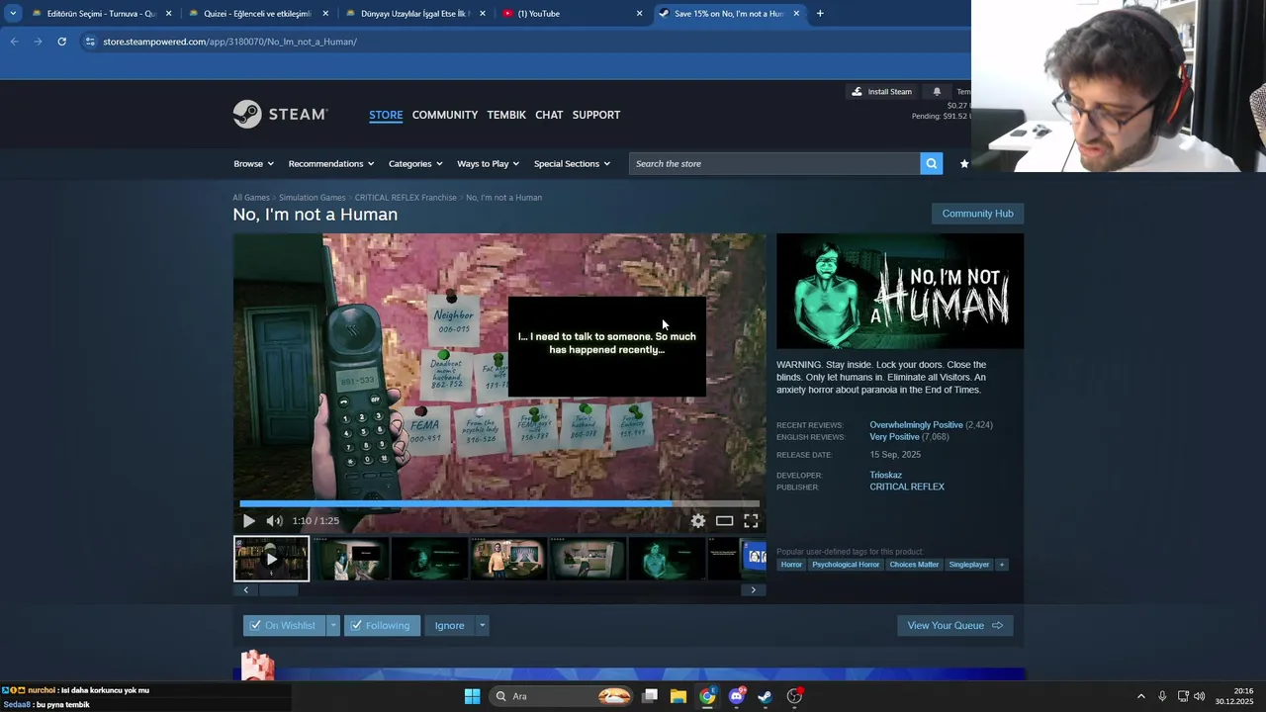Open the CHAT menu item

tap(549, 115)
